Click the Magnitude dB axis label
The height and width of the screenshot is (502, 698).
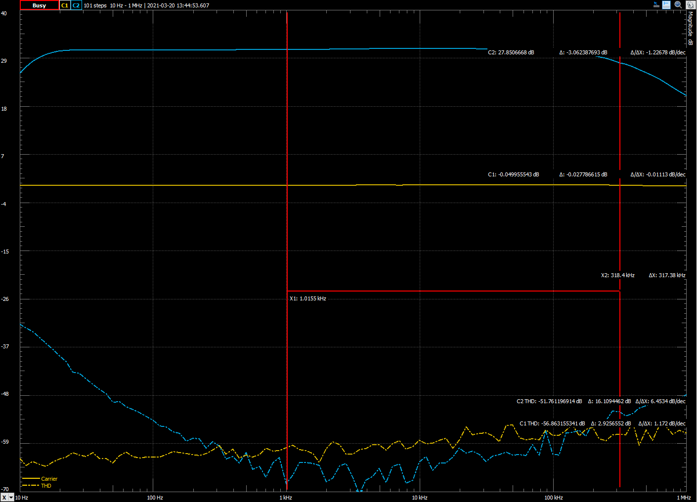click(691, 29)
